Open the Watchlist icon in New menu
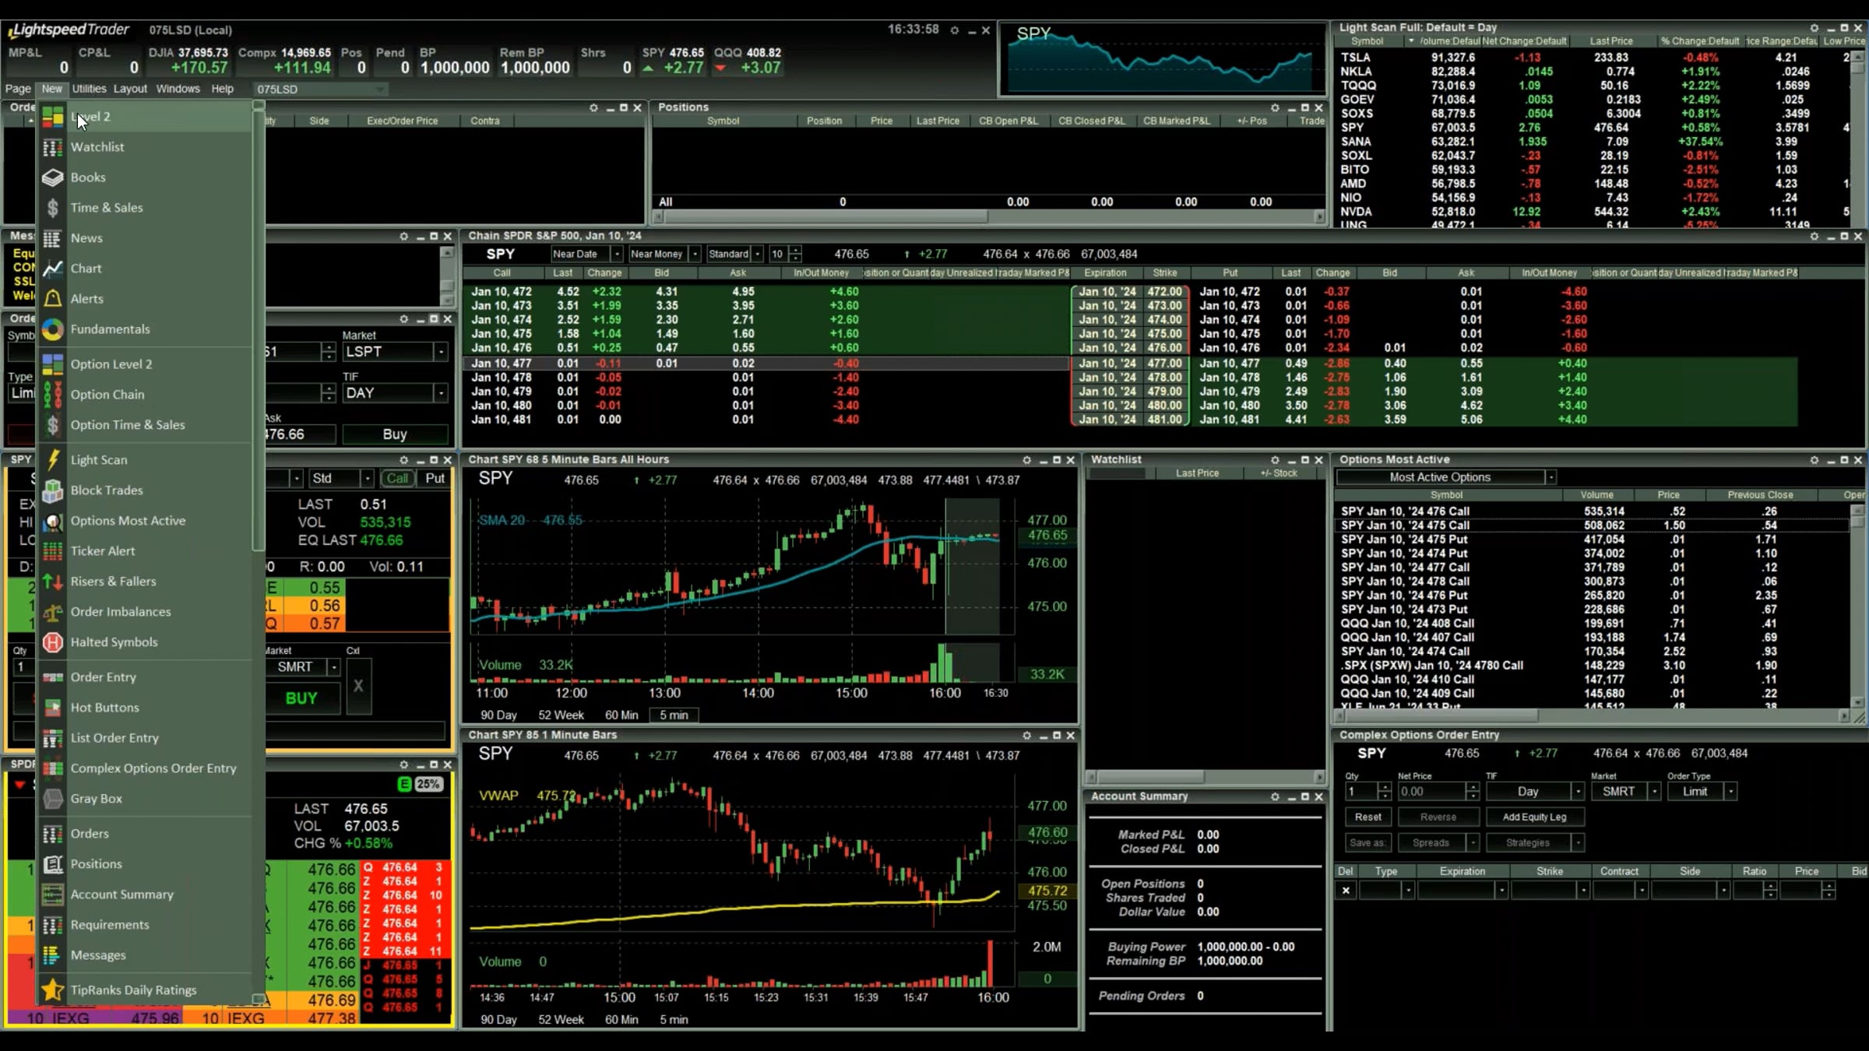1869x1051 pixels. (x=52, y=147)
